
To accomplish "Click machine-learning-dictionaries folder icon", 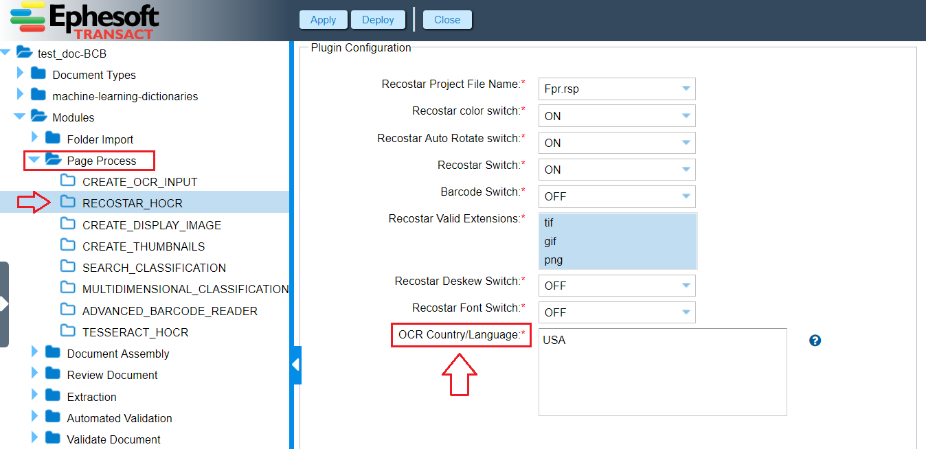I will pyautogui.click(x=38, y=95).
